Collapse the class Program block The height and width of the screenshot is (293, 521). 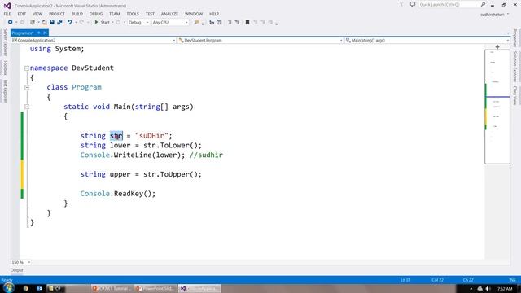coord(27,87)
